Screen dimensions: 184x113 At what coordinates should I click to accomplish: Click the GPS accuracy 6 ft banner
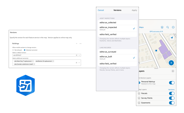click(x=156, y=32)
